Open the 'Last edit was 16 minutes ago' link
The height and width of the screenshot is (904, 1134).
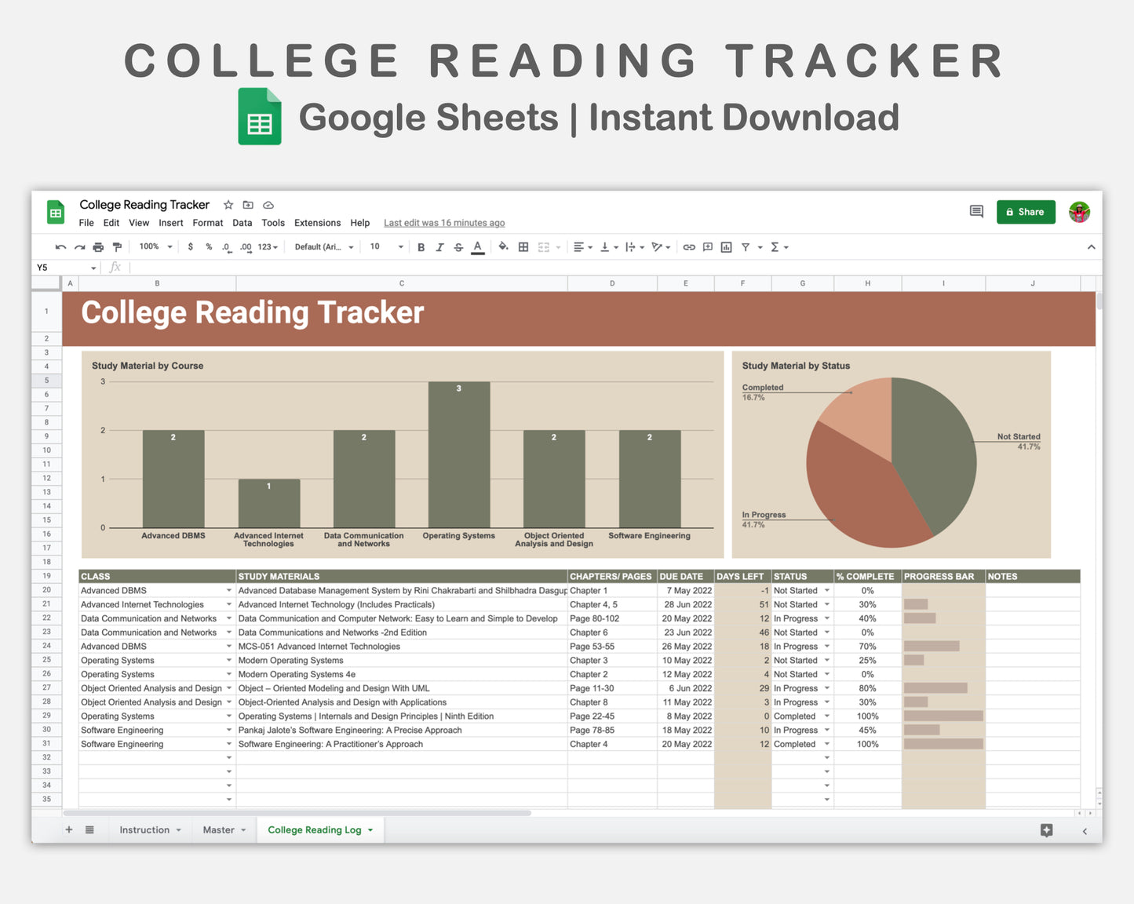coord(443,223)
